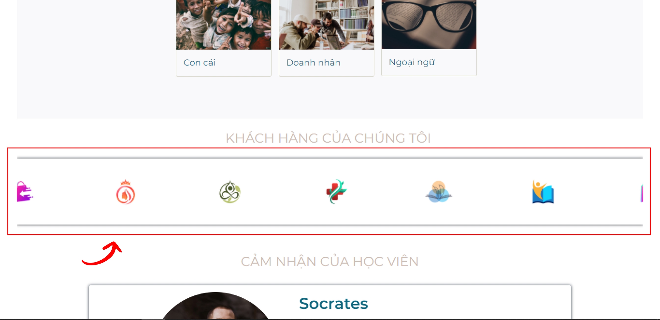Open the Ngoại ngữ glasses photo

coord(429,24)
